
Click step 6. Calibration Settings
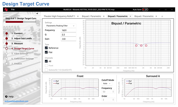tap(23, 59)
